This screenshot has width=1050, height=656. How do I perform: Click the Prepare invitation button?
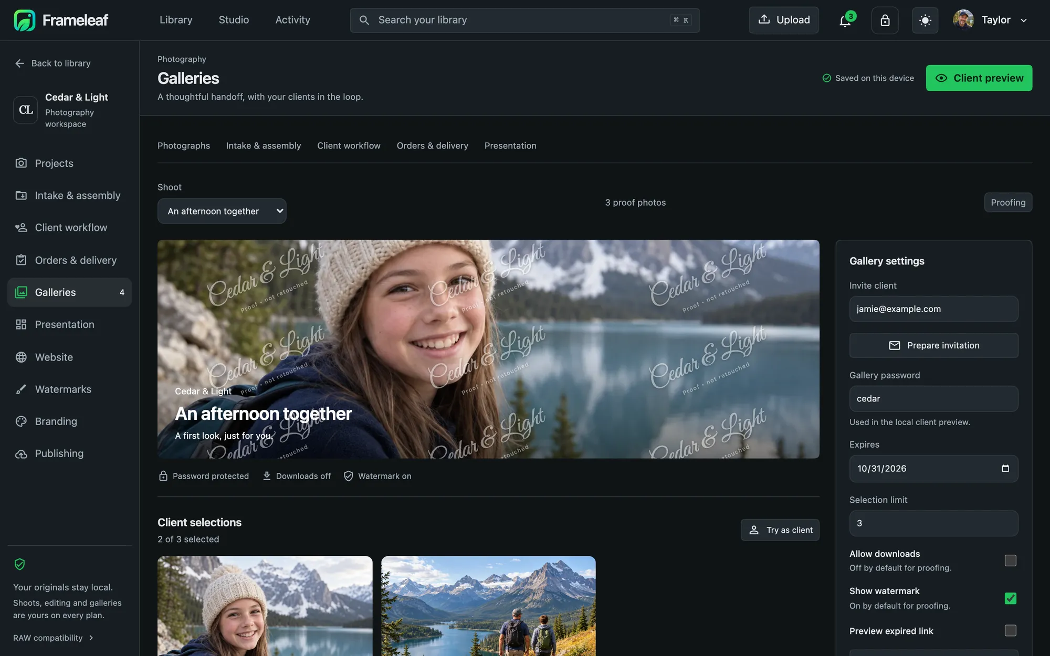click(x=933, y=345)
